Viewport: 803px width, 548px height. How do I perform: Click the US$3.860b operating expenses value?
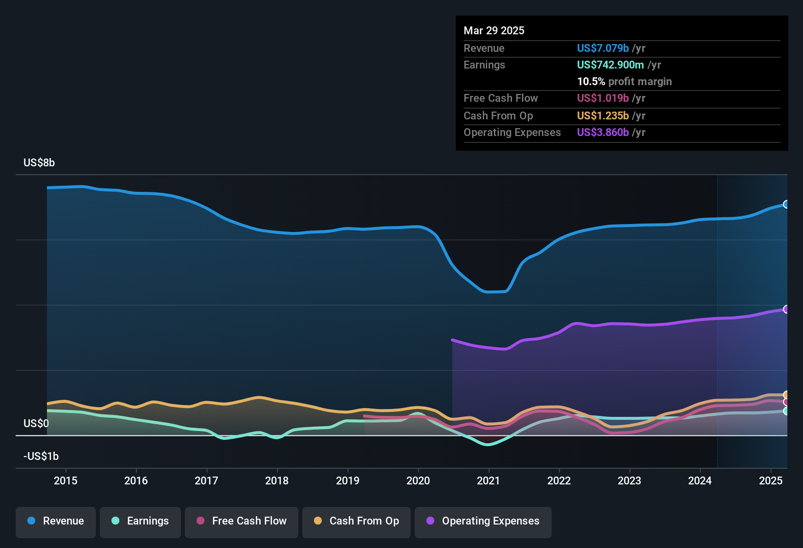[x=602, y=132]
